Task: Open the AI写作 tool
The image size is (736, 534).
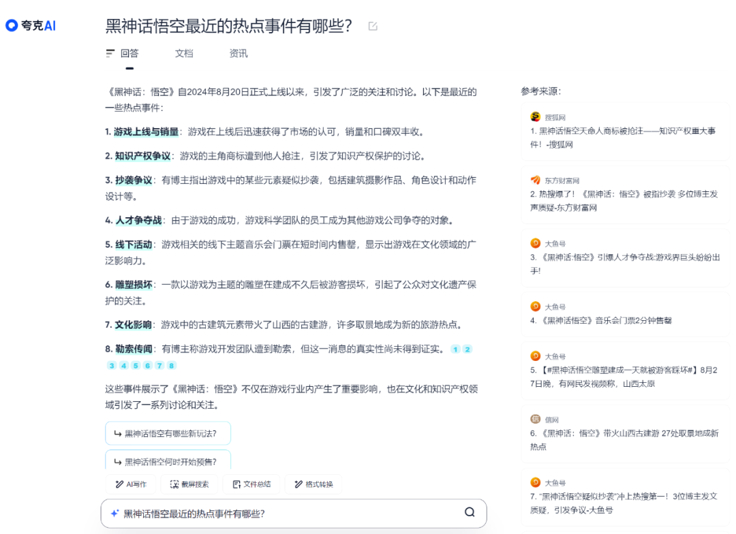Action: [132, 484]
